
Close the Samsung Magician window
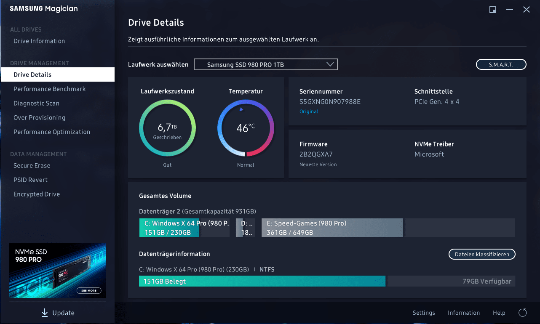click(527, 10)
